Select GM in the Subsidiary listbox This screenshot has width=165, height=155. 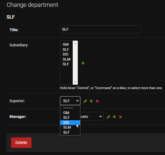point(66,45)
